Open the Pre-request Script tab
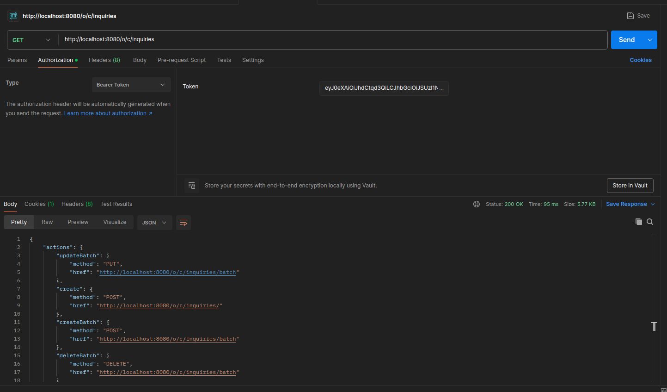The height and width of the screenshot is (392, 667). coord(182,60)
